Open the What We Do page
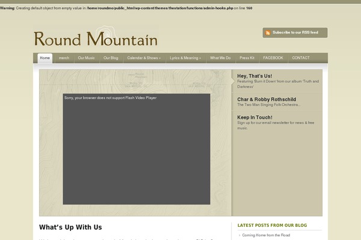The width and height of the screenshot is (361, 240). tap(220, 58)
